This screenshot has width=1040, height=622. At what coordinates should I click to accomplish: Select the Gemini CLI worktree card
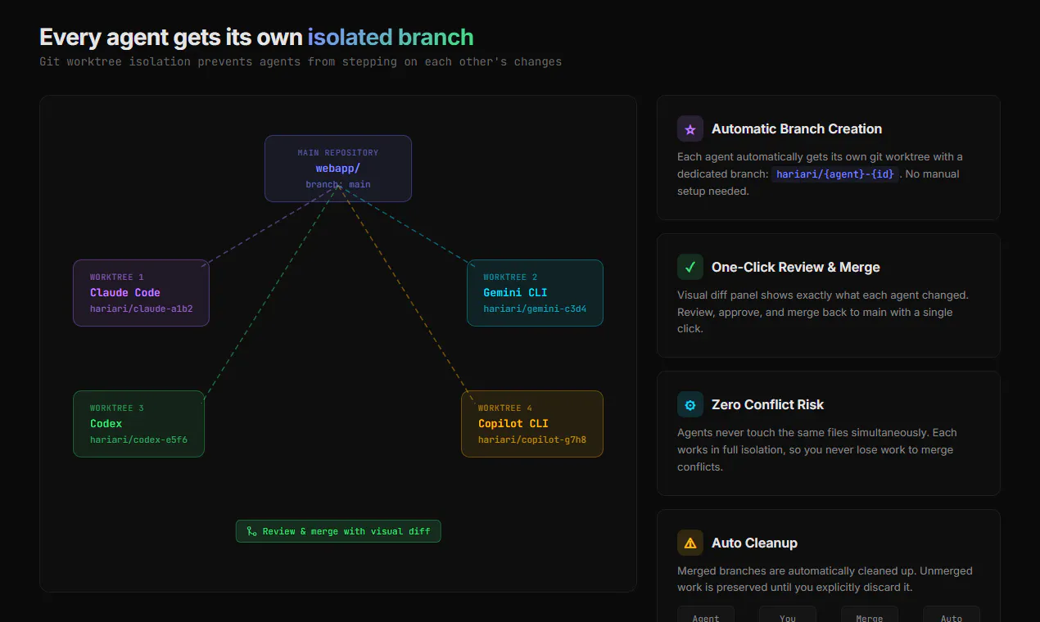click(535, 293)
